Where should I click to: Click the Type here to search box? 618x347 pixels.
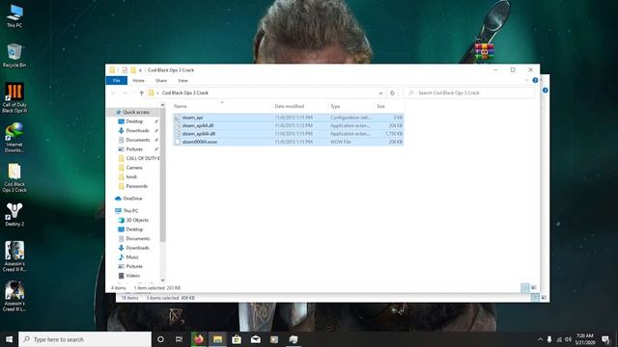pos(85,339)
